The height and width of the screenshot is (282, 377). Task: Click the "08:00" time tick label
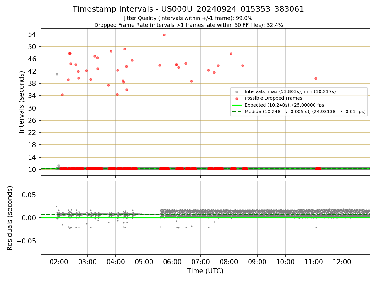point(229,262)
